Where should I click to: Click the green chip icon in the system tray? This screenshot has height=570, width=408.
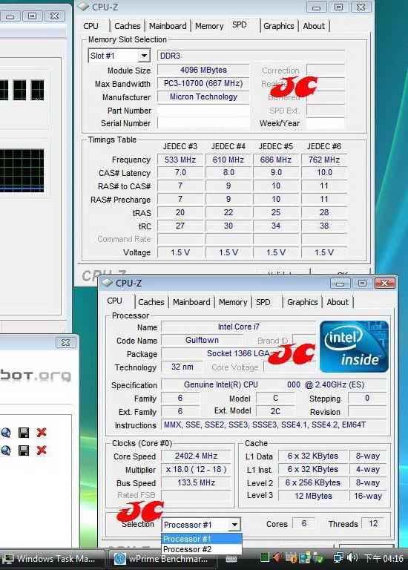265,558
